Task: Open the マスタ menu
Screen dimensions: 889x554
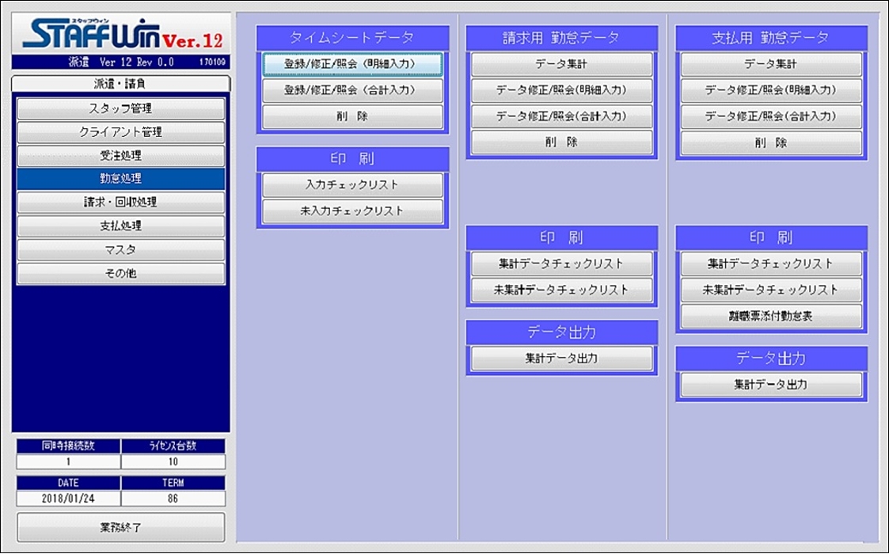Action: point(121,250)
